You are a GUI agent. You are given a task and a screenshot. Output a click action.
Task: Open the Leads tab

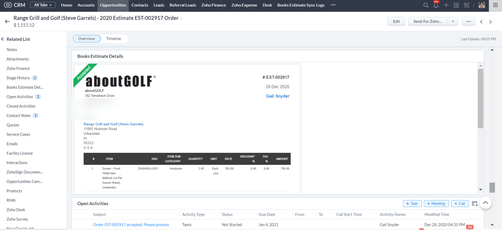[x=159, y=5]
